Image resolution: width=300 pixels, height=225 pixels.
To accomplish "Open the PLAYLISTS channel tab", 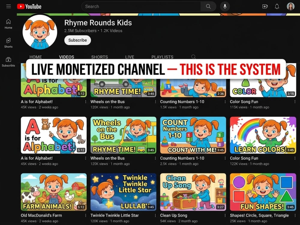I will 162,57.
